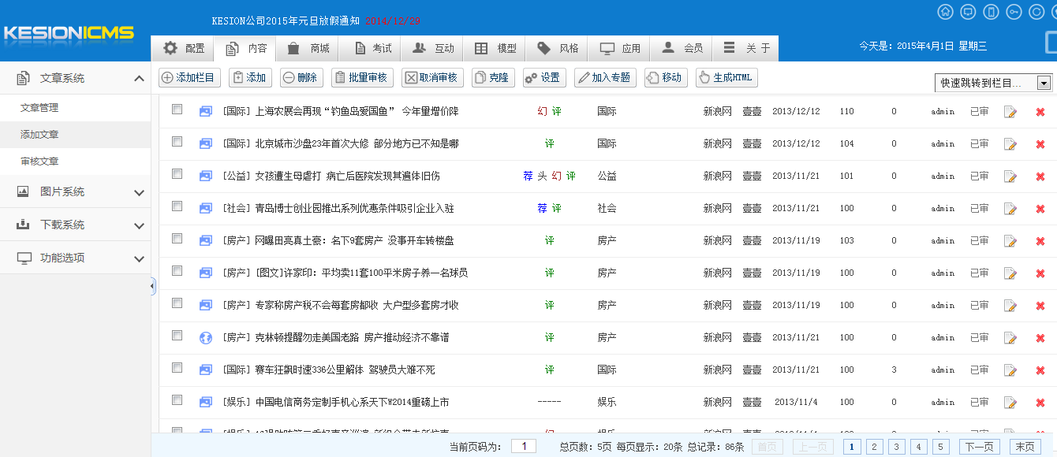
Task: Click the edit pencil icon for the 上海农展会 article
Action: [x=1010, y=111]
